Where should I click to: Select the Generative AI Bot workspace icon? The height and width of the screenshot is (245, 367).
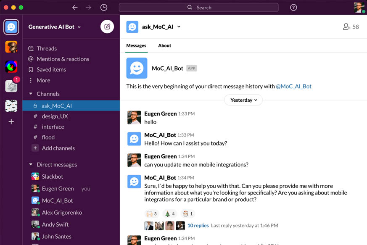click(11, 26)
